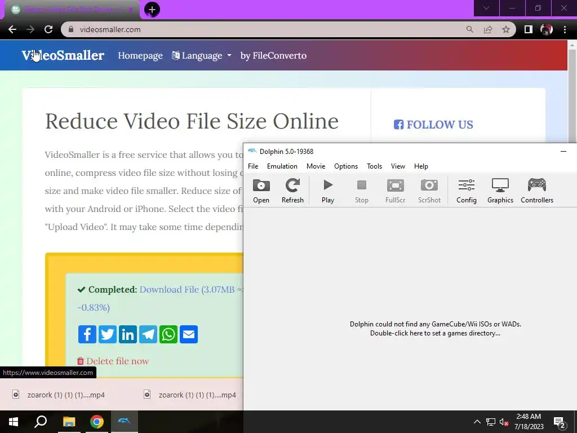Open second zoarork mp4 download item
Viewport: 577px width, 433px height.
190,395
